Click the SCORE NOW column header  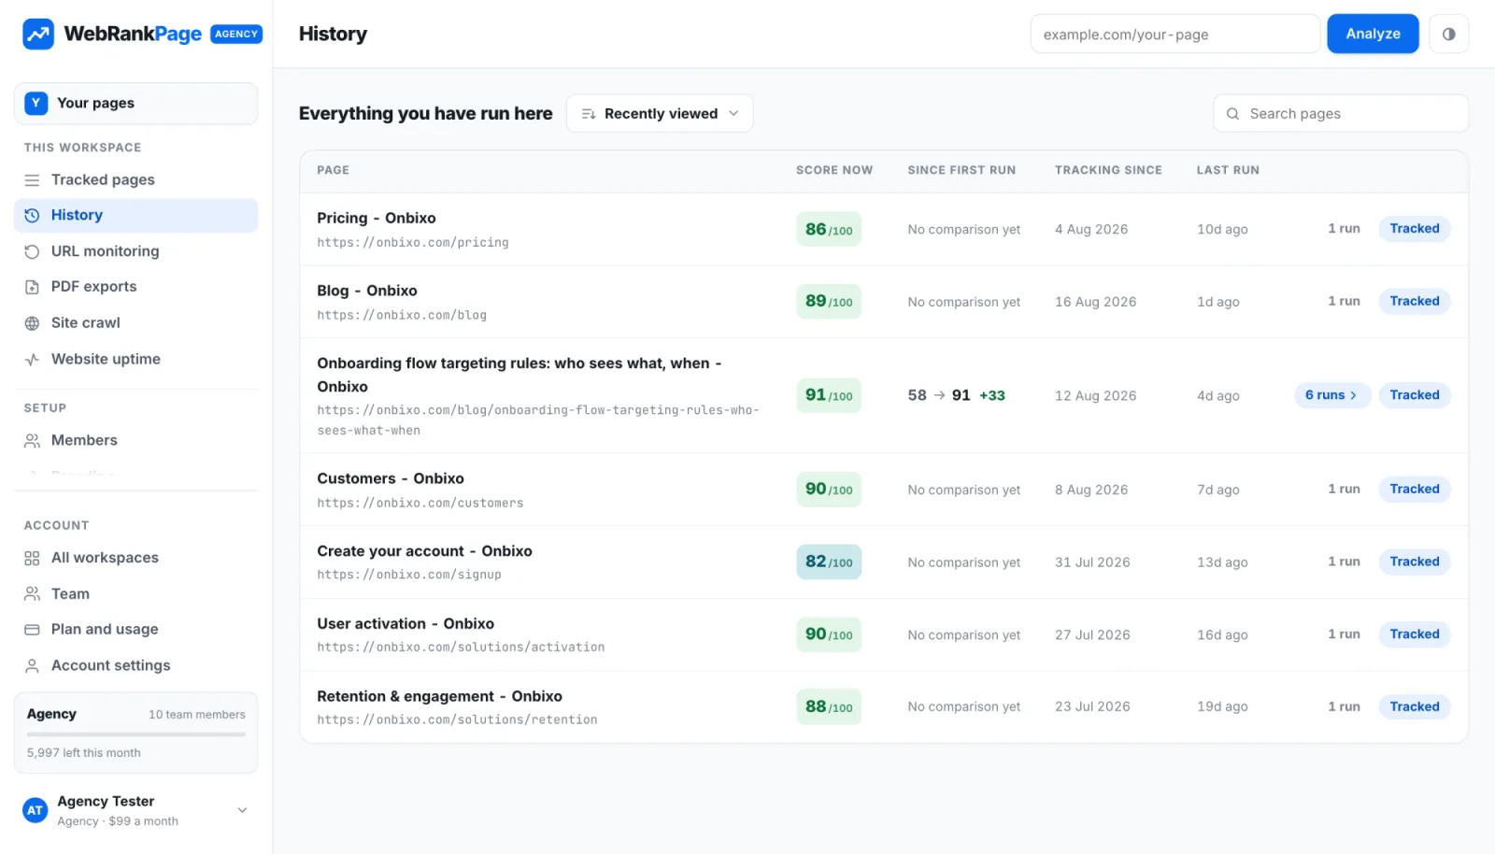834,170
